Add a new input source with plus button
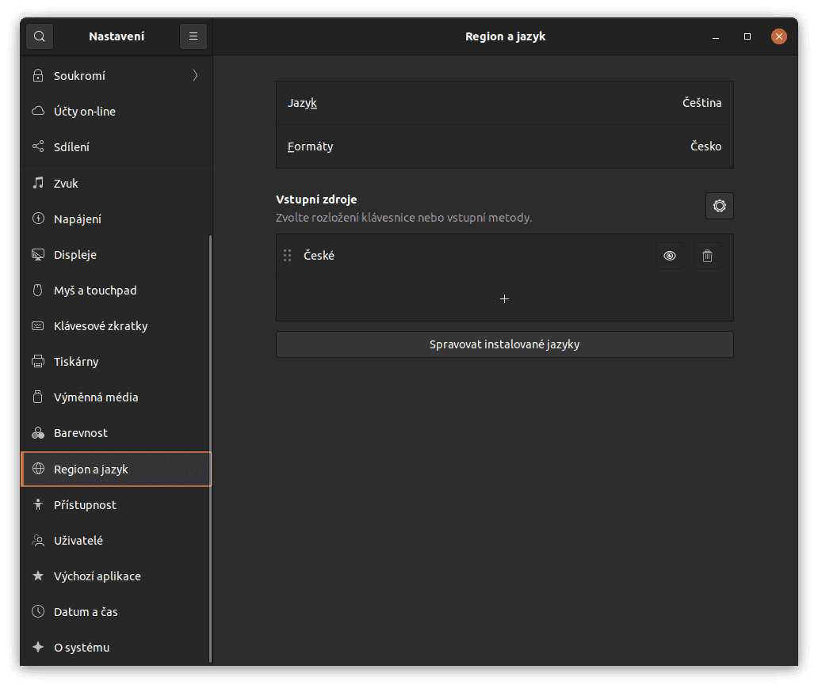Screen dimensions: 818x688 (x=504, y=298)
